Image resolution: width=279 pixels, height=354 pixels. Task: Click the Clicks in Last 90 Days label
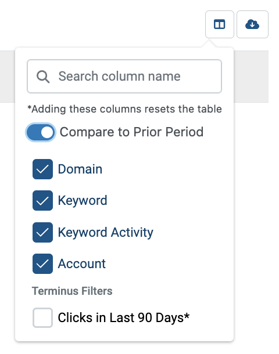(x=124, y=317)
